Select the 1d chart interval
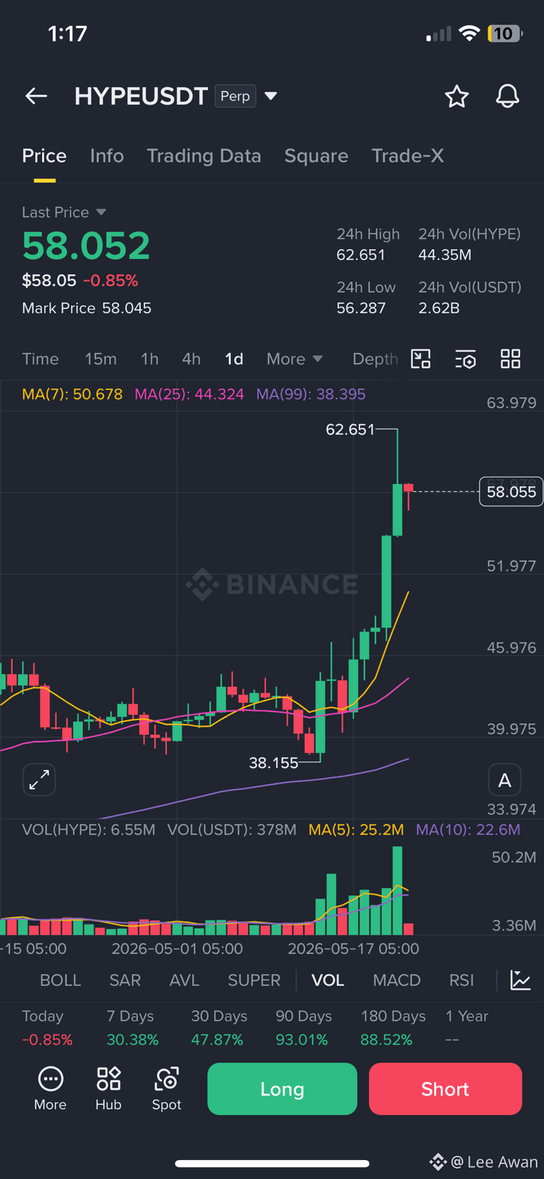This screenshot has width=544, height=1179. tap(234, 359)
